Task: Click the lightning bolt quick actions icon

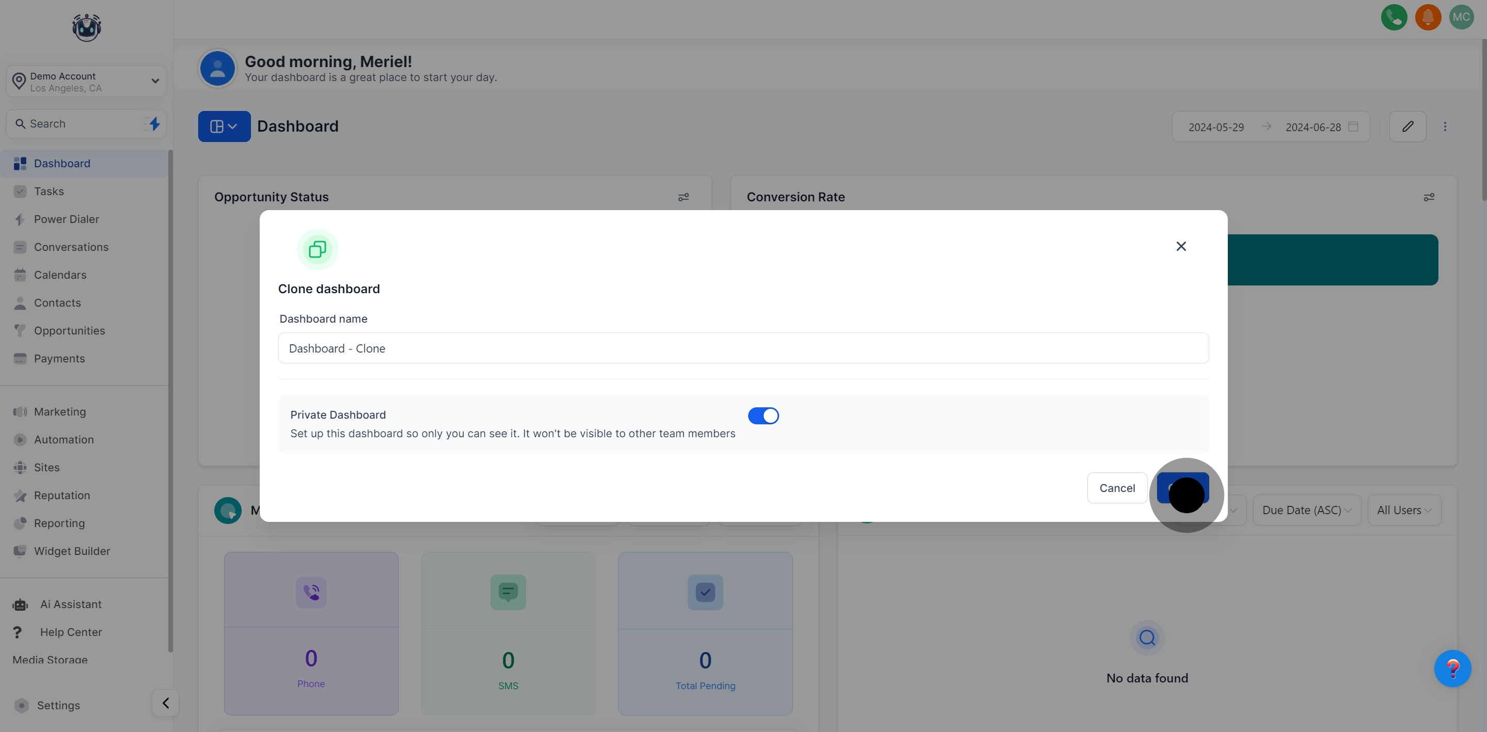Action: click(154, 123)
